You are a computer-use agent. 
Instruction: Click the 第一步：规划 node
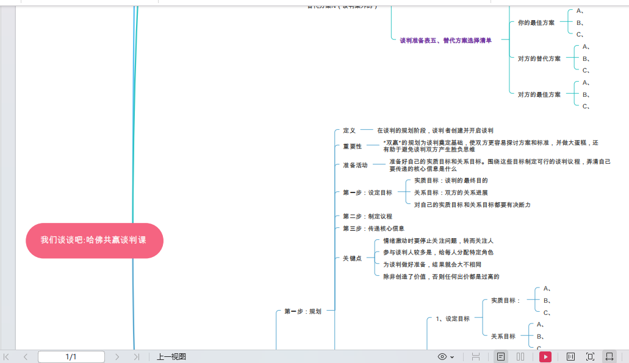(x=303, y=311)
